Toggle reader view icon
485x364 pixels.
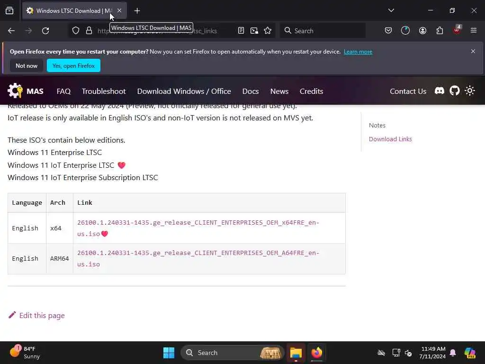(x=241, y=30)
